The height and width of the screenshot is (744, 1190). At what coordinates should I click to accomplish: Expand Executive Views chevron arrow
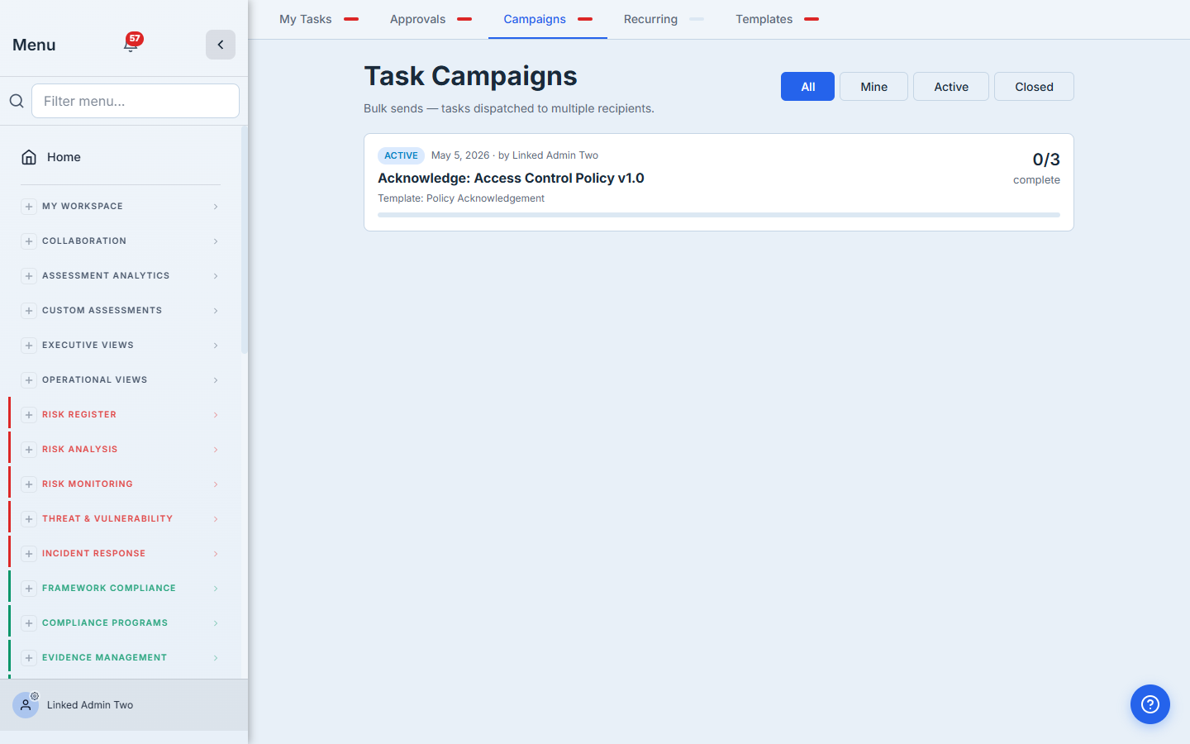[216, 346]
